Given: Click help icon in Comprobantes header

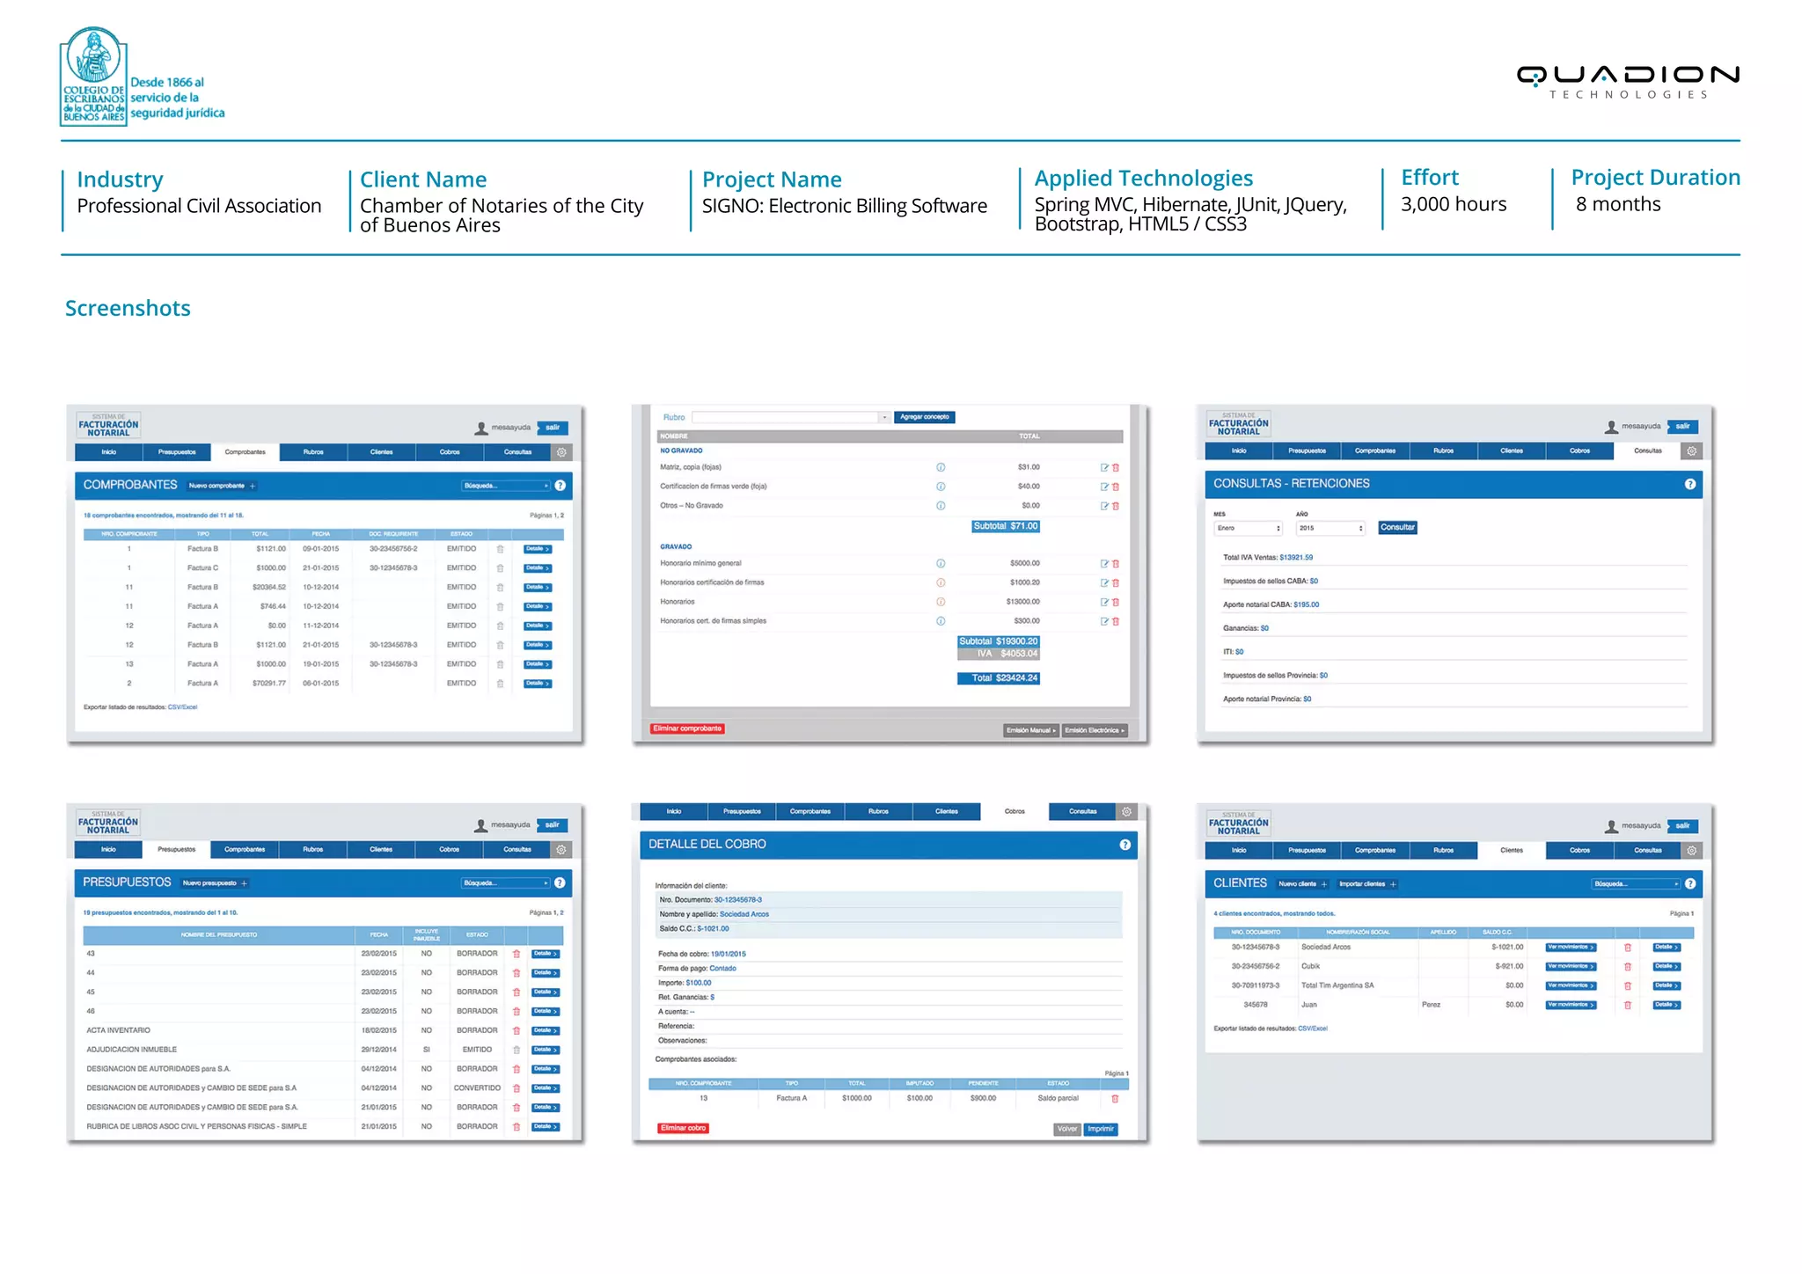Looking at the screenshot, I should click(560, 485).
